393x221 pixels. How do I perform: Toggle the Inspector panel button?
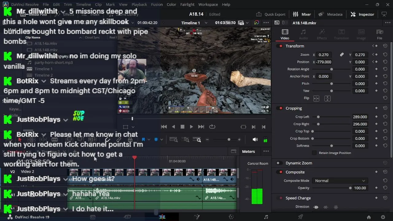pos(363,14)
